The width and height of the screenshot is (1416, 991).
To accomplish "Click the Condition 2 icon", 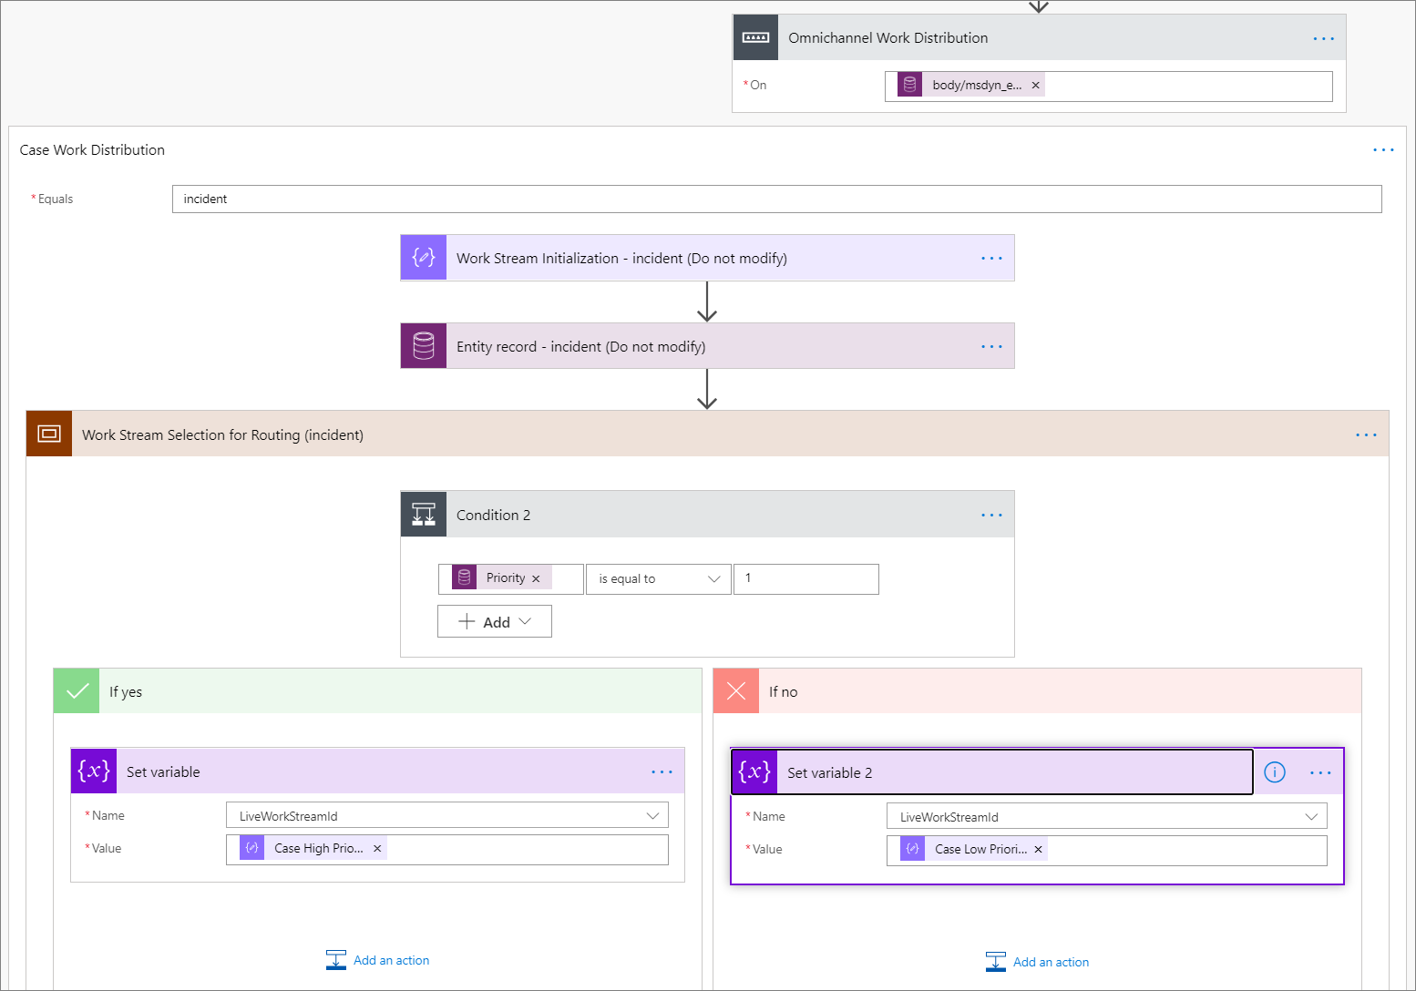I will [x=424, y=515].
